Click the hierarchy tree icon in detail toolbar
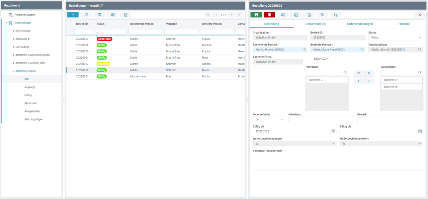 (x=335, y=15)
